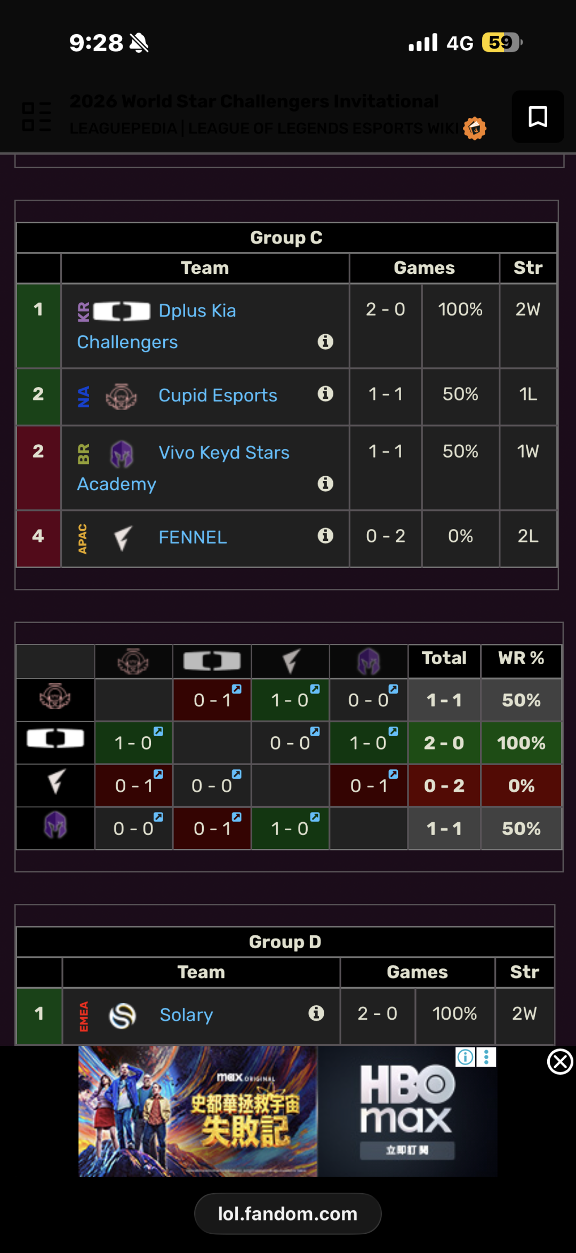This screenshot has width=576, height=1253.
Task: Open the Dplus Kia Challengers team link
Action: [156, 326]
